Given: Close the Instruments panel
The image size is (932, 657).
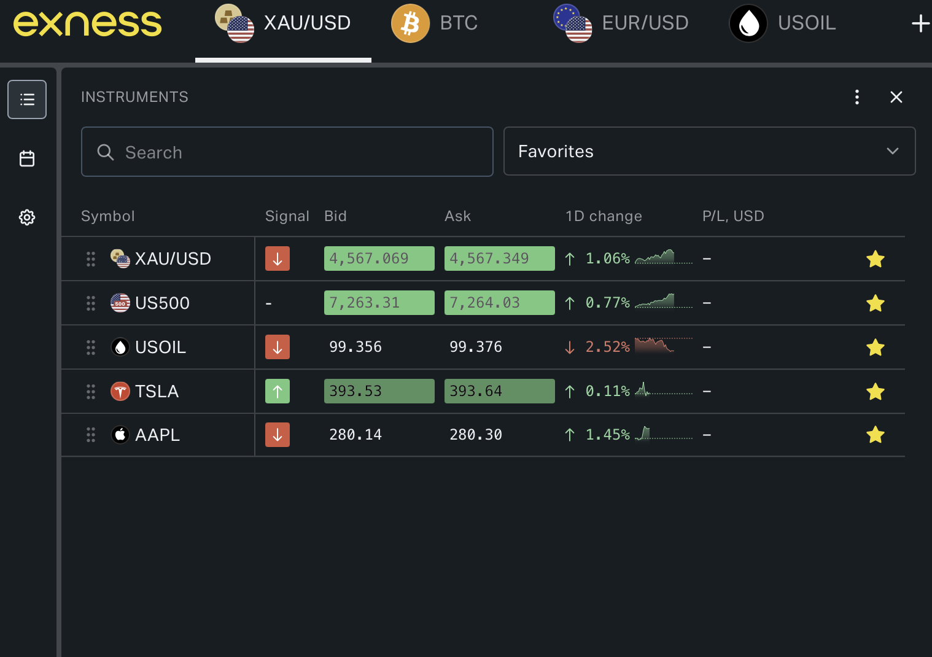Looking at the screenshot, I should point(896,97).
